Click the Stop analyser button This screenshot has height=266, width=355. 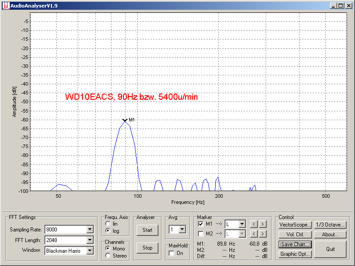coord(147,248)
